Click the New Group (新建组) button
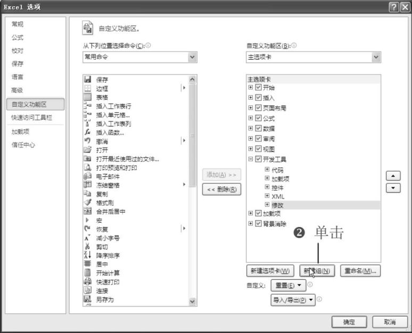The image size is (412, 333). click(x=317, y=271)
